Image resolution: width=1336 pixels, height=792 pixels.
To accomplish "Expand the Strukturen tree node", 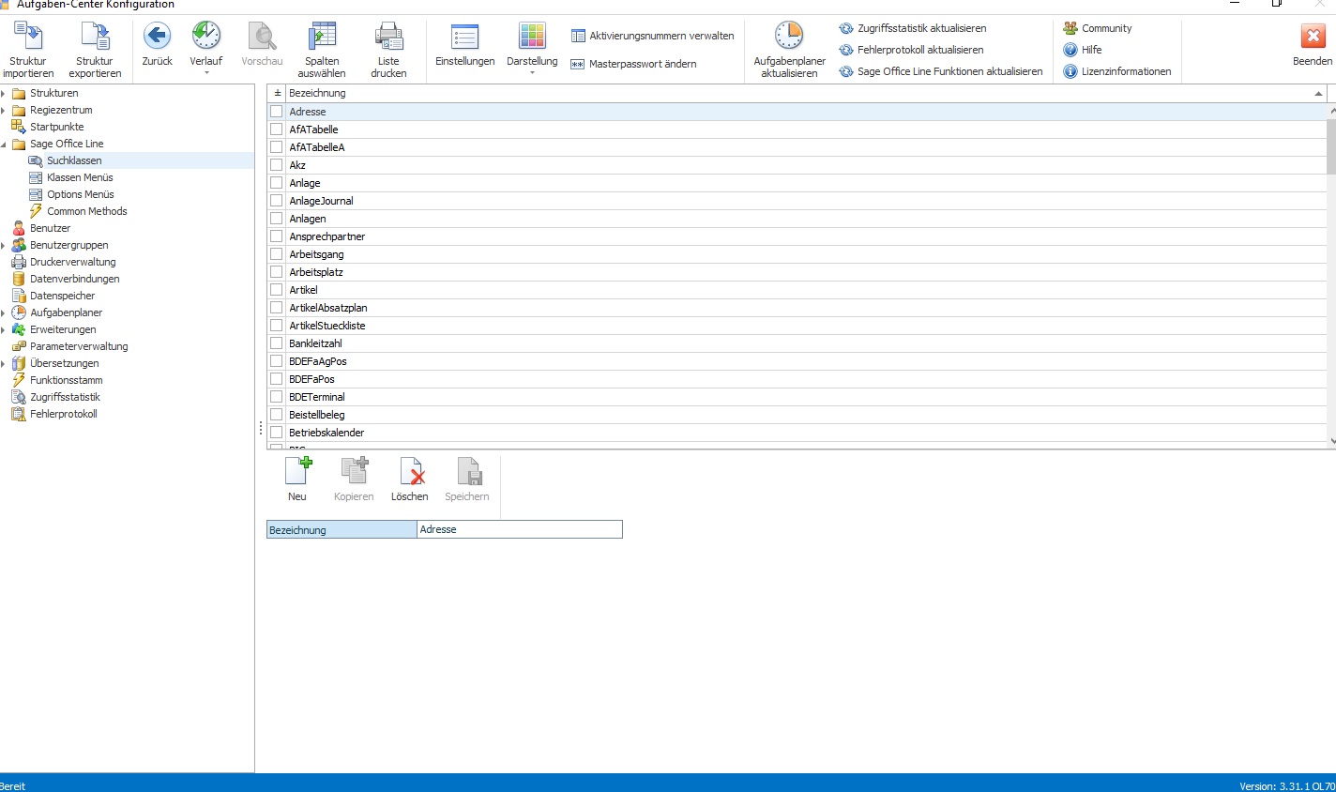I will pos(4,93).
